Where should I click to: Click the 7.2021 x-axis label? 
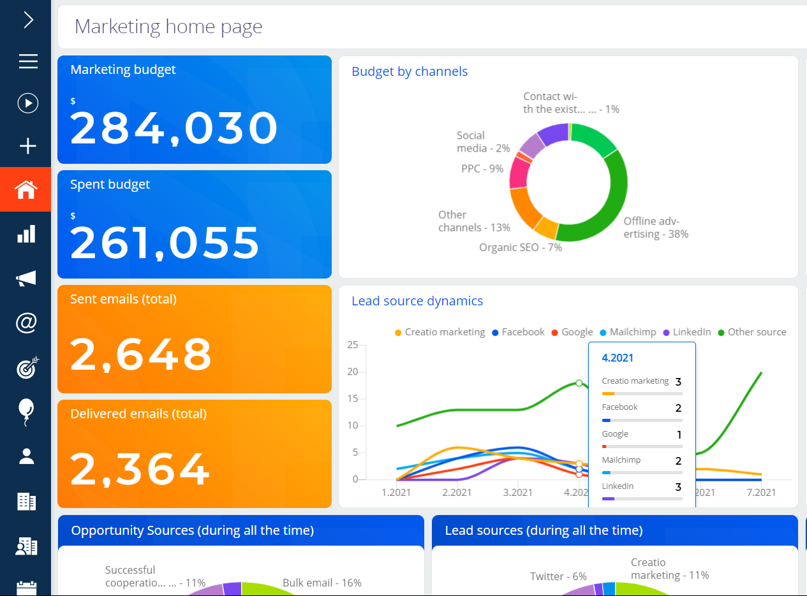761,492
